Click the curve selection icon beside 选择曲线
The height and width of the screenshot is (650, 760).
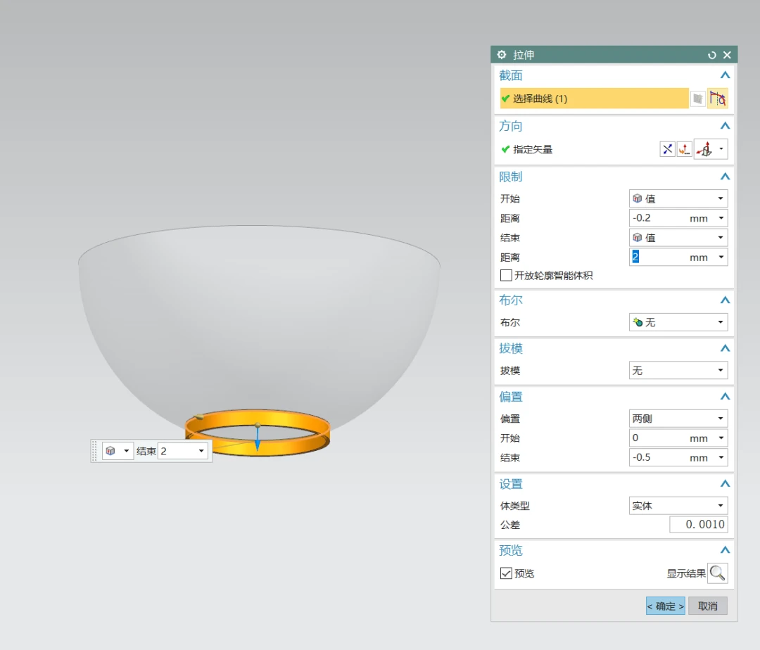click(717, 98)
